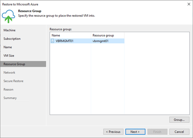Jump to the Network step

coord(10,73)
